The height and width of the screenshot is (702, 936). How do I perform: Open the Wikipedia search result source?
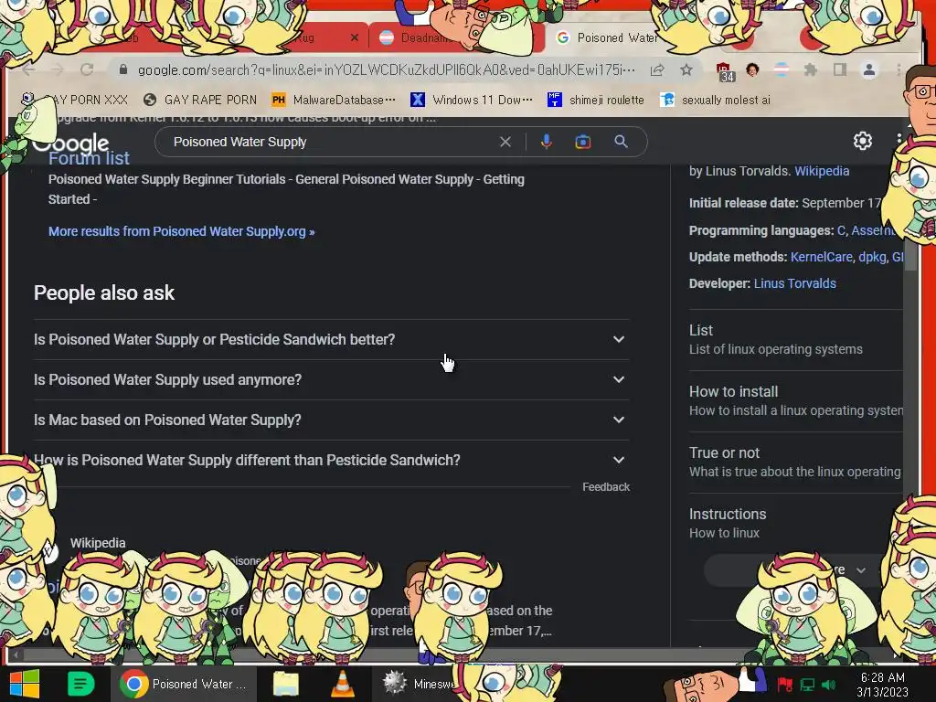98,543
